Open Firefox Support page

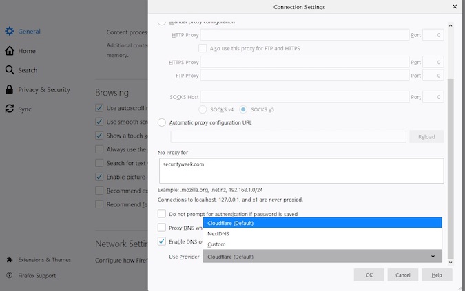pos(37,276)
